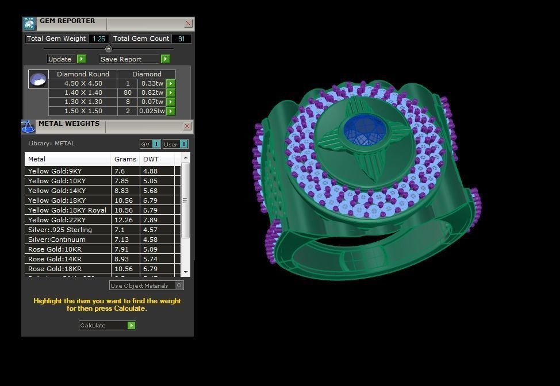Click the Gem Reporter panel icon
The width and height of the screenshot is (560, 386).
tap(29, 24)
